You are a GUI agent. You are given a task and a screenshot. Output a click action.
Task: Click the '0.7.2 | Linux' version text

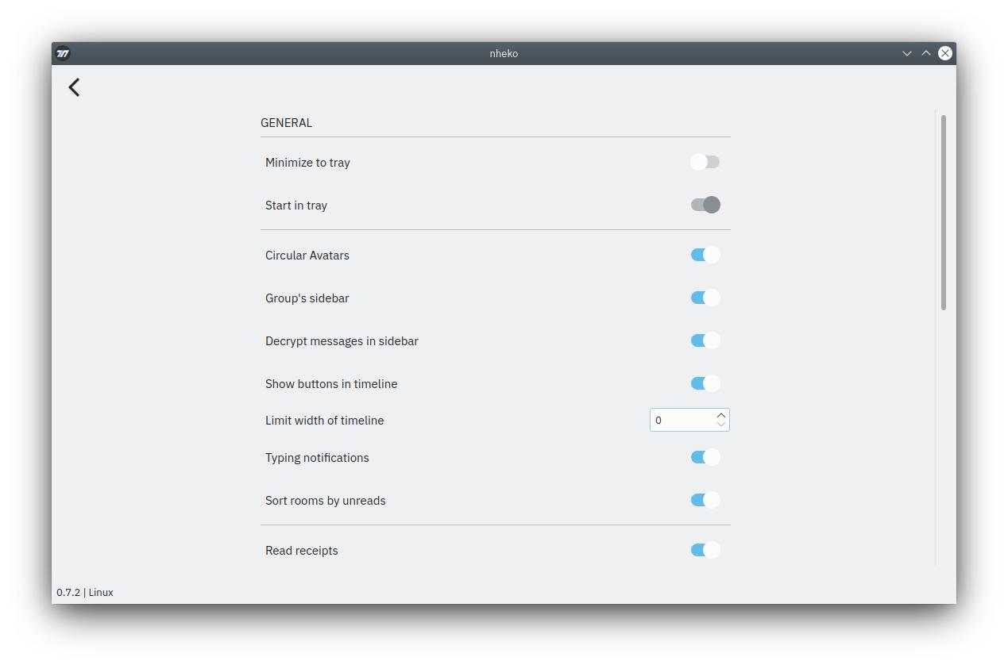click(x=85, y=592)
